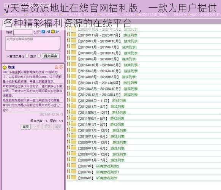The width and height of the screenshot is (221, 190).
Task: Open folder icon for 2011年1月～5月
Action: 74,124
